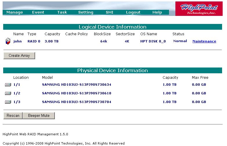Click location 1/1 text
227x146 pixels.
[17, 85]
